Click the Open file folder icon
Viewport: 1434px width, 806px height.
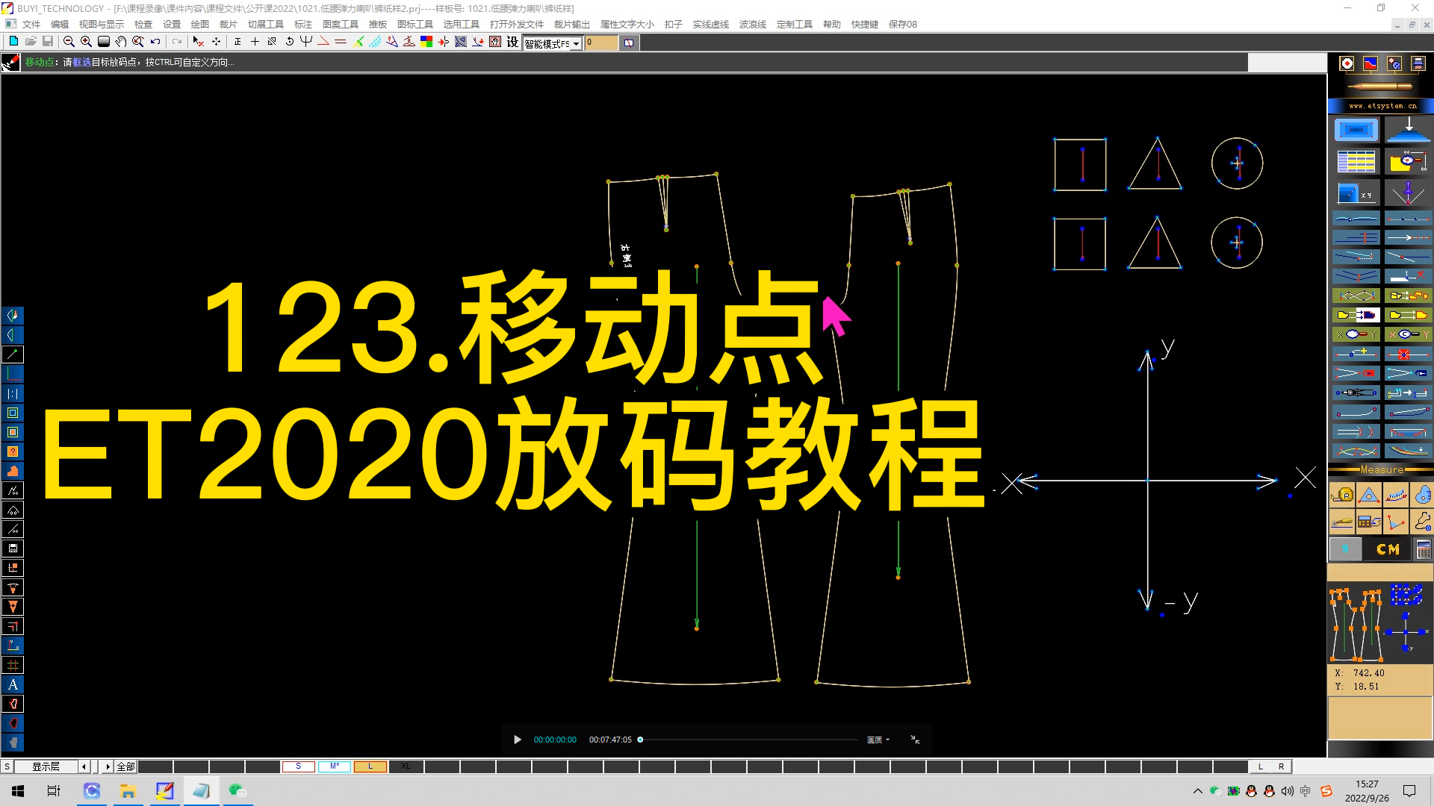click(x=31, y=42)
